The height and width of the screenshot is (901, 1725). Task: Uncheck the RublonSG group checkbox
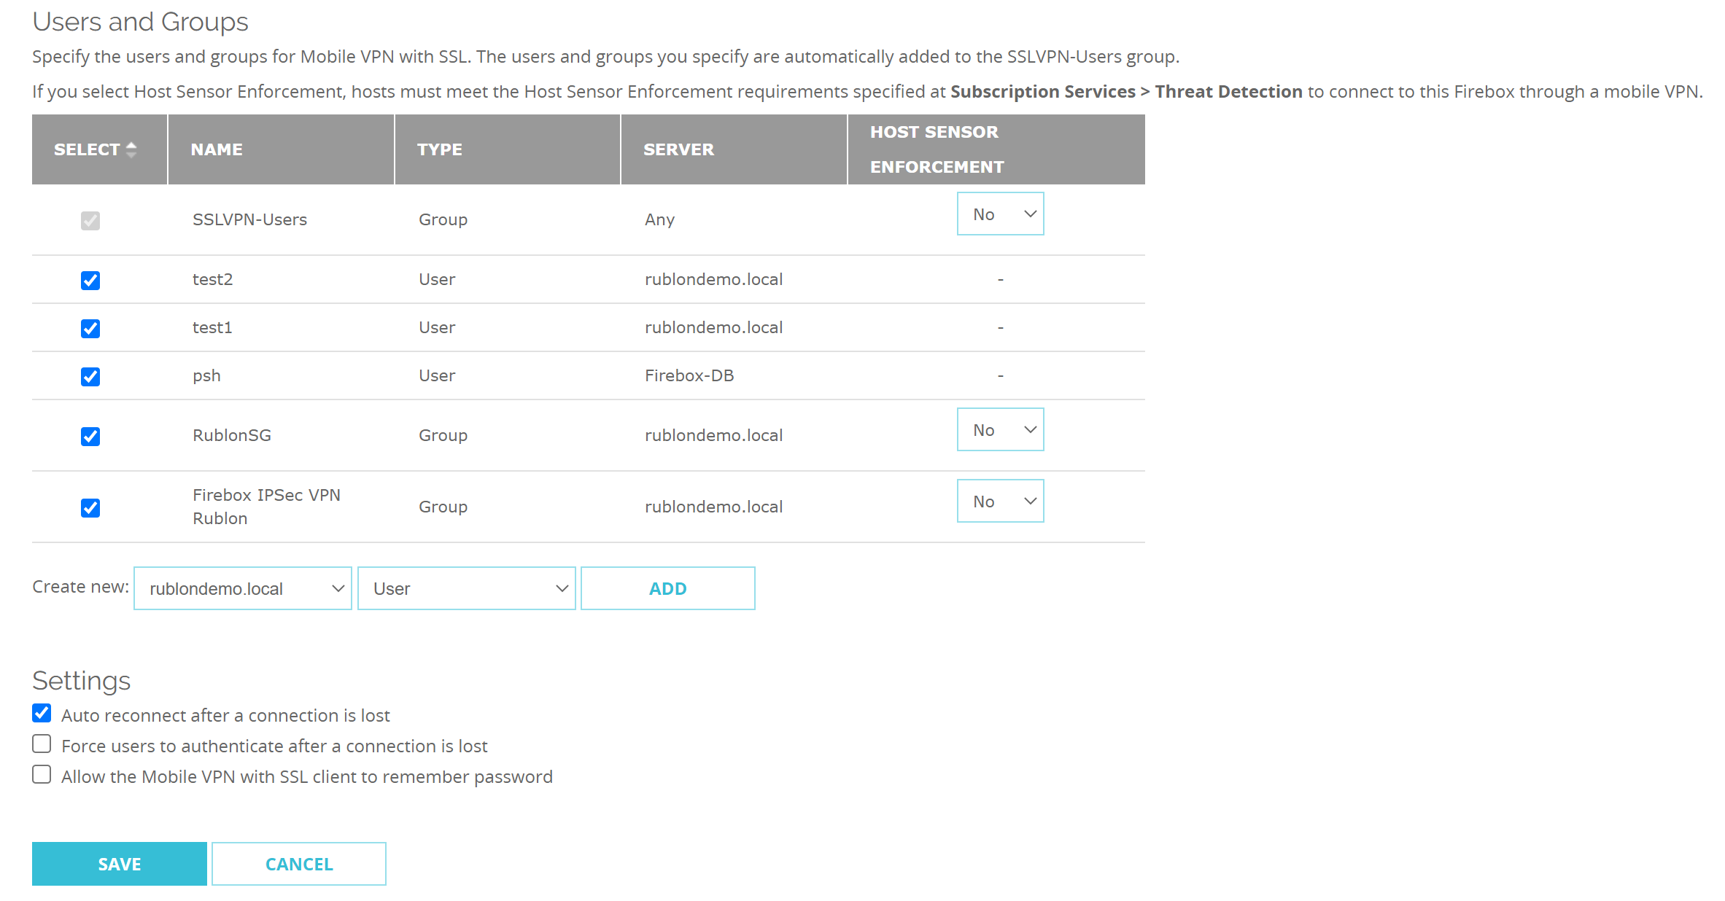90,436
